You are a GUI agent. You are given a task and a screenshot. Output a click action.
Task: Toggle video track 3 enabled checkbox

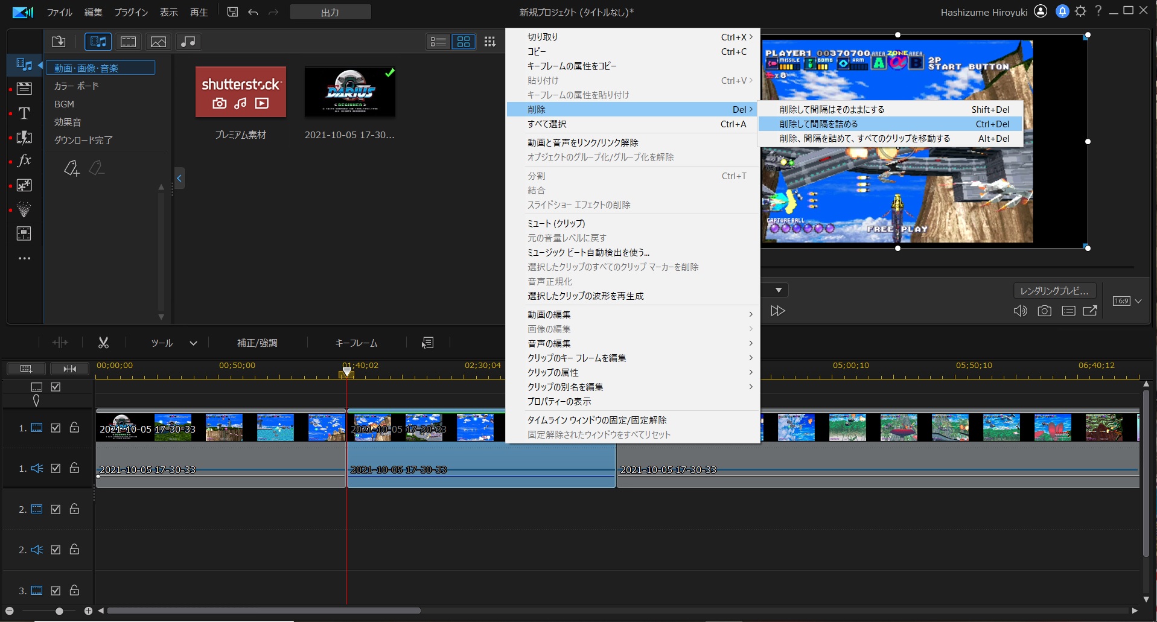point(56,591)
